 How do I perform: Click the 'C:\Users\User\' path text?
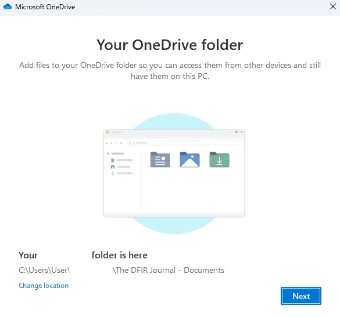(x=44, y=270)
